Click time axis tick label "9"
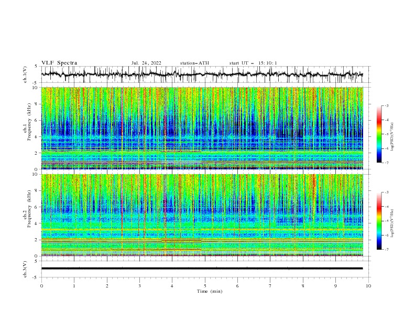 pos(335,286)
